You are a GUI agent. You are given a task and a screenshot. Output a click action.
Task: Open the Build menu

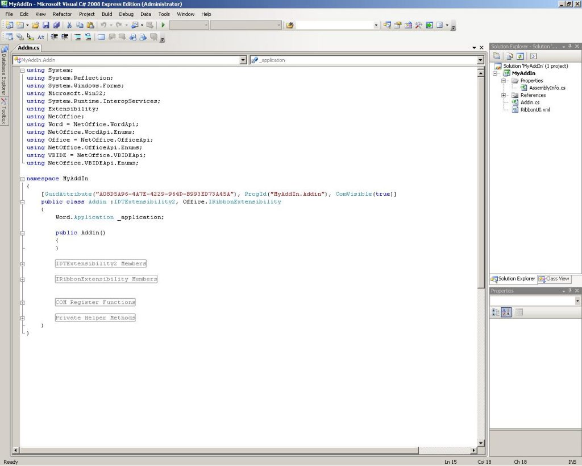[x=107, y=14]
